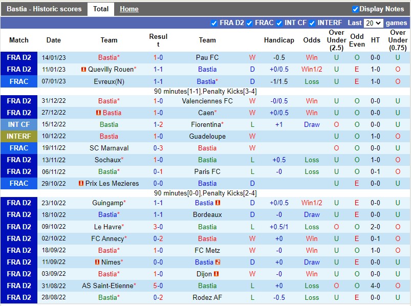This screenshot has height=306, width=411.
Task: Toggle the Display Notes checkbox
Action: pyautogui.click(x=355, y=9)
